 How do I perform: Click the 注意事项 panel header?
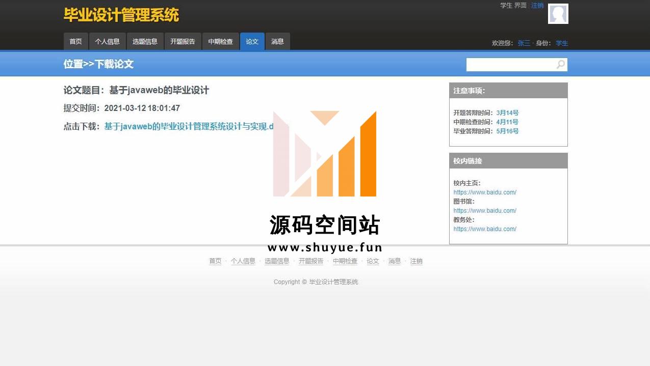point(508,91)
